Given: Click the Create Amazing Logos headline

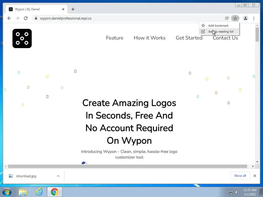Looking at the screenshot, I should (x=129, y=122).
